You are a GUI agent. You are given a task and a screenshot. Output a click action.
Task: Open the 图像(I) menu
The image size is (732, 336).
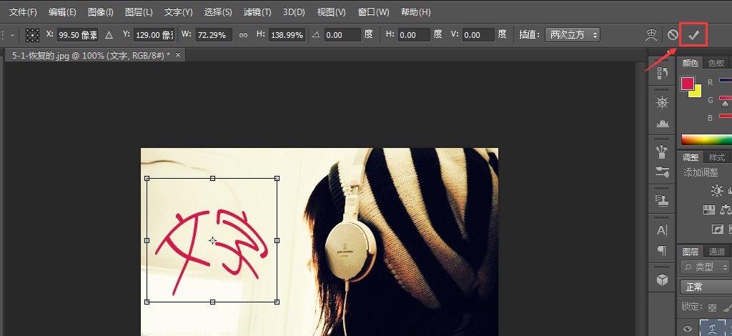pyautogui.click(x=100, y=12)
